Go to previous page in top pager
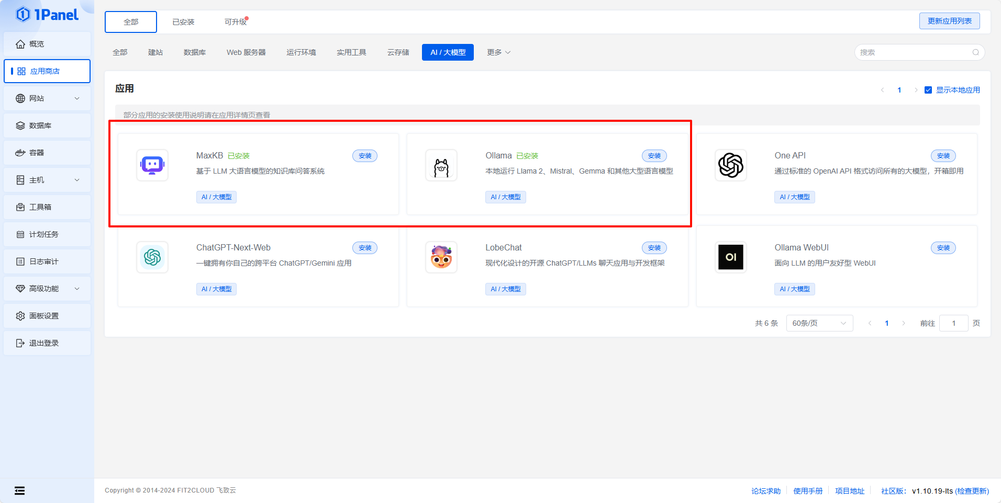 (883, 90)
